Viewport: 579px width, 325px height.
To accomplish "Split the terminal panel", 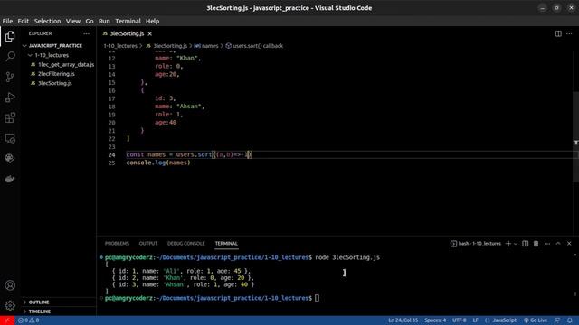I will 525,244.
